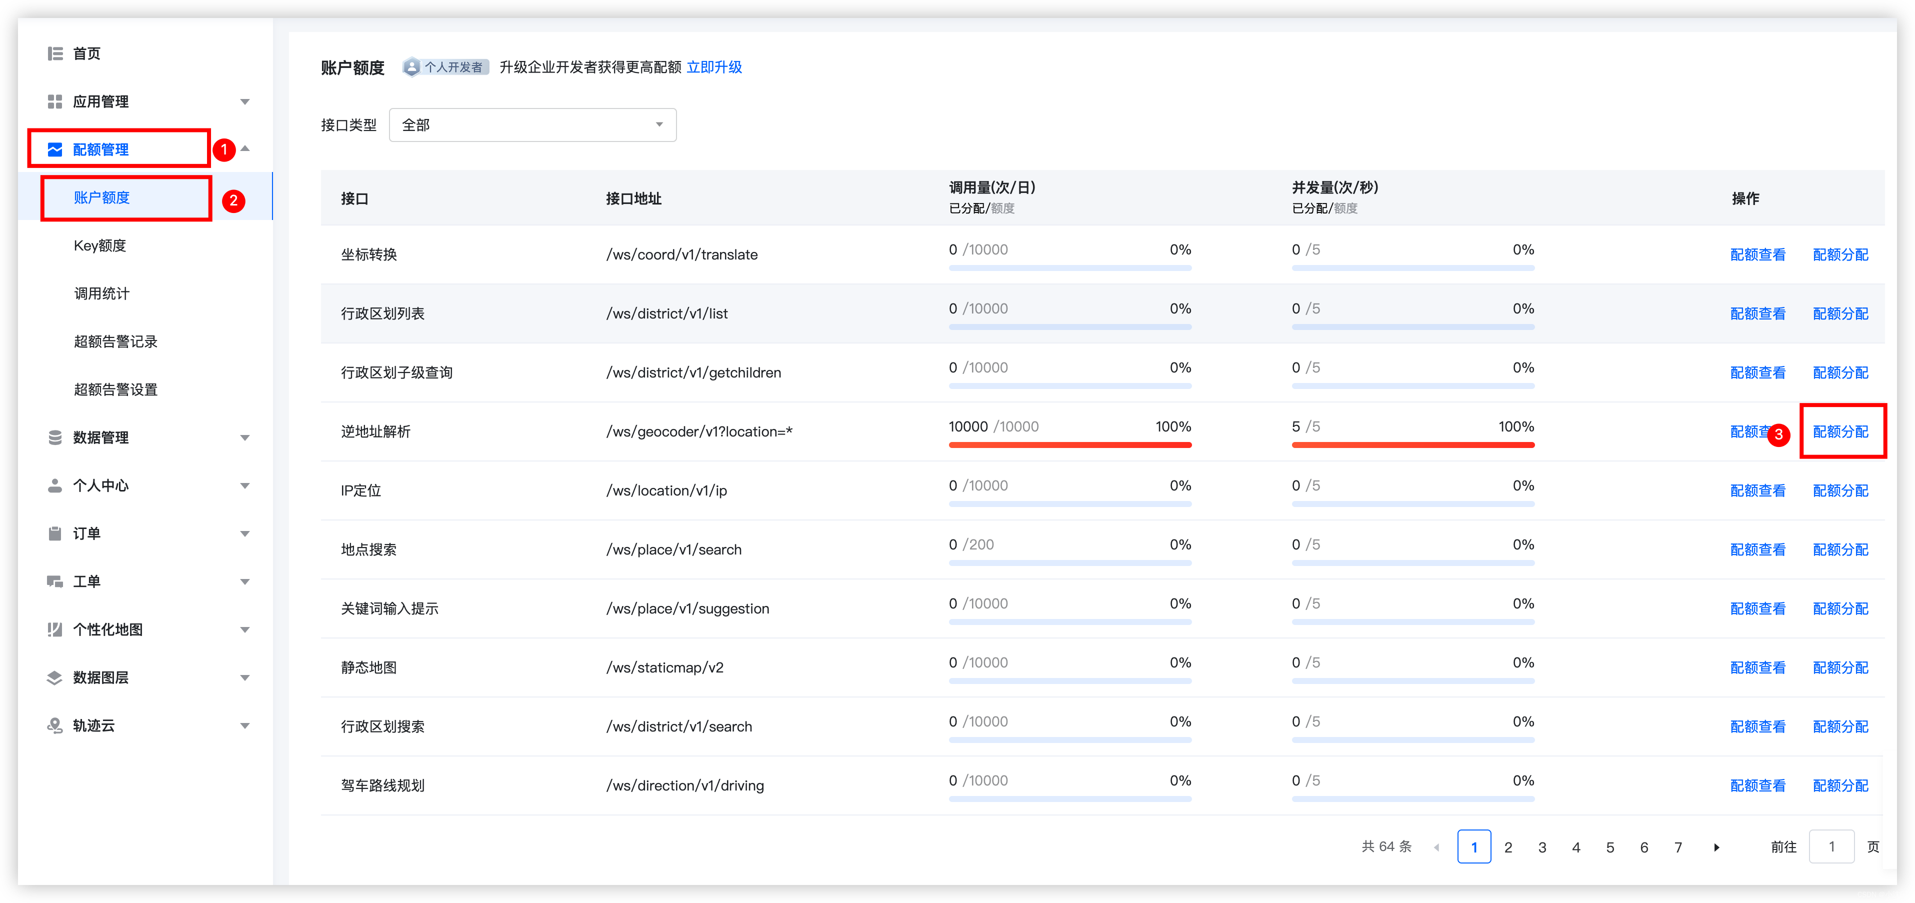Collapse the 配额管理 menu arrow
Screen dimensions: 1915x903
[244, 149]
